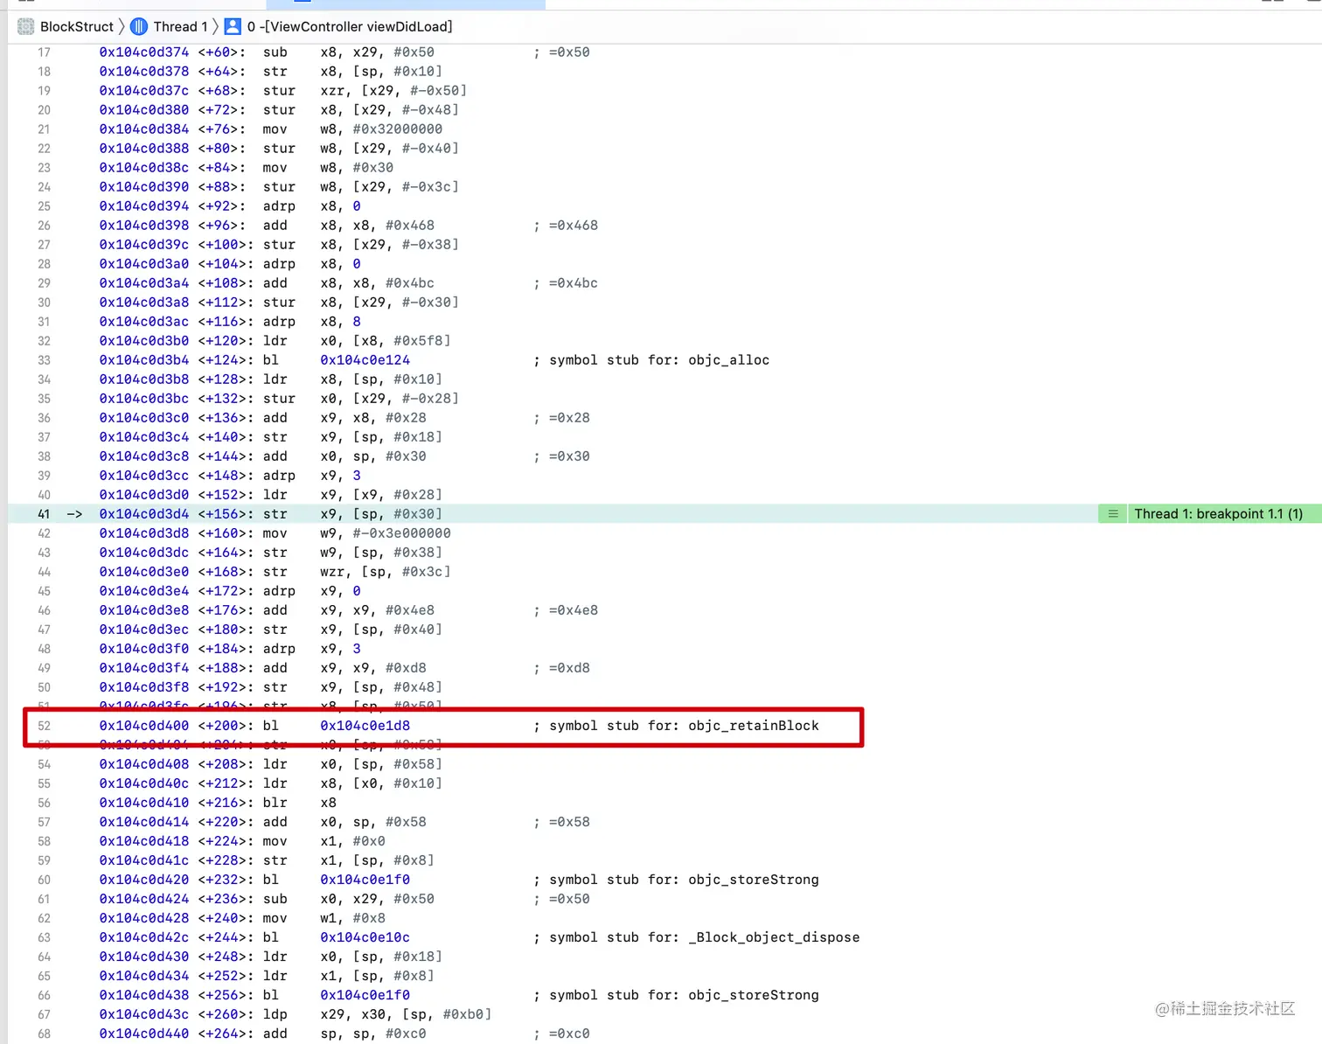Click the icon in the top-right corner

[1312, 3]
